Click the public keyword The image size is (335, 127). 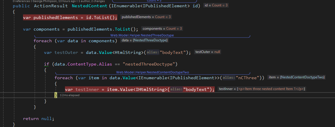coord(21,6)
